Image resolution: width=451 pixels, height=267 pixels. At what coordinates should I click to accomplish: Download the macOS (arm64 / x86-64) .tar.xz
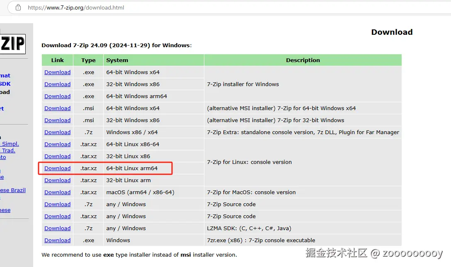coord(58,192)
